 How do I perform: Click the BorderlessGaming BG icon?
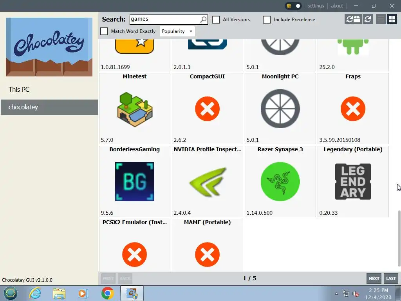135,181
